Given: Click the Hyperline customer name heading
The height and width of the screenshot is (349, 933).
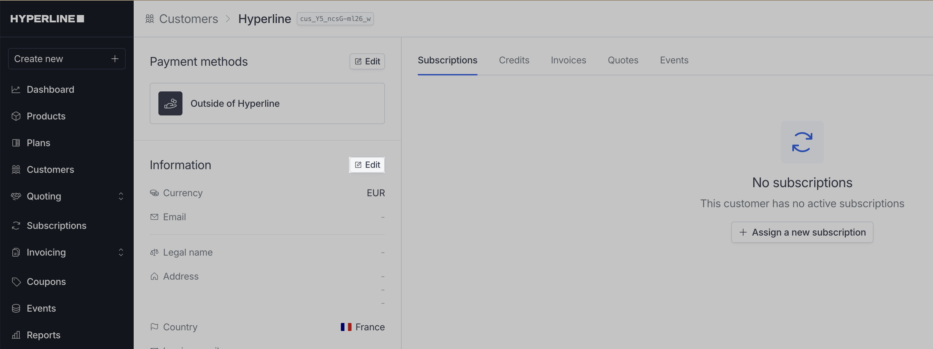Looking at the screenshot, I should [264, 18].
